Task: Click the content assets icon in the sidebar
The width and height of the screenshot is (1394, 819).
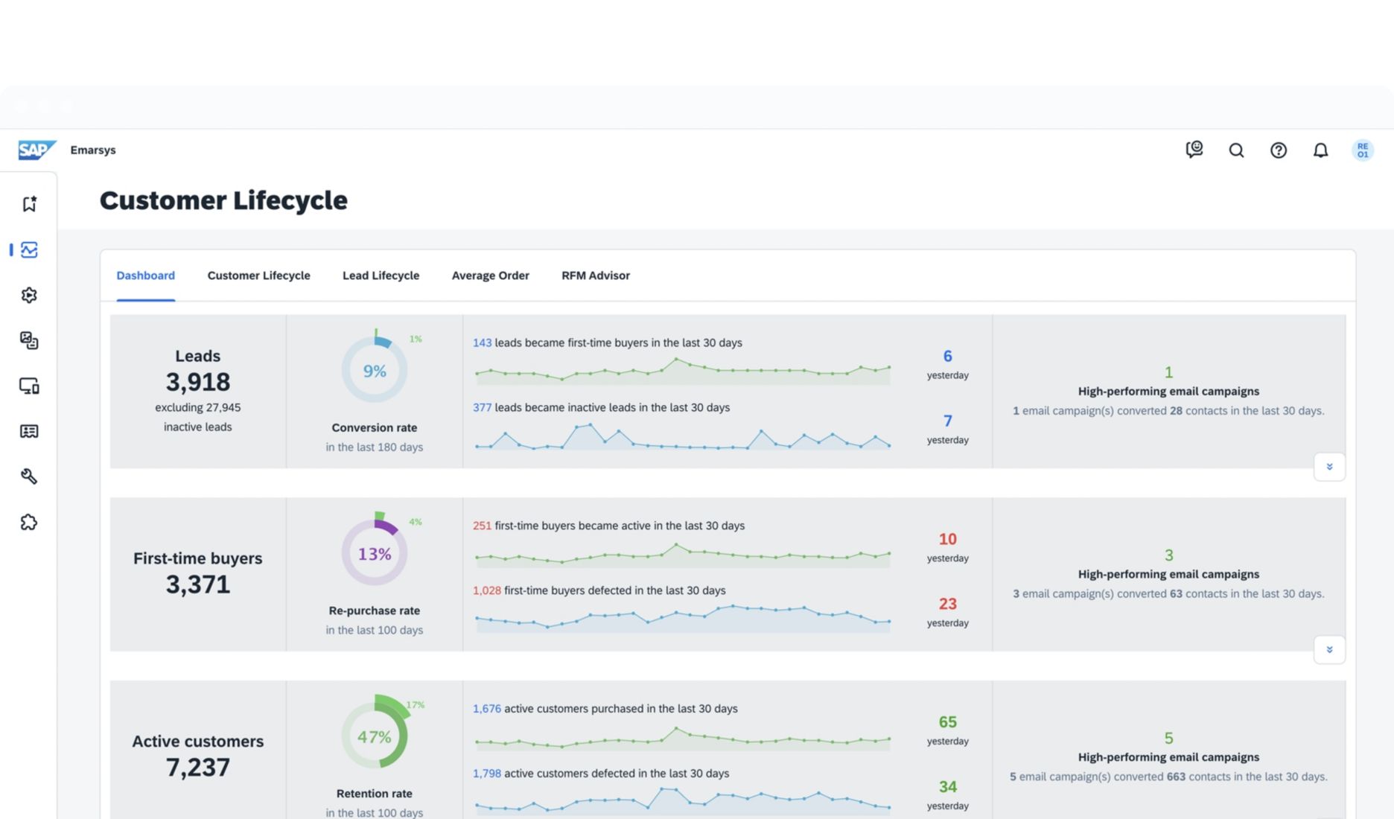Action: click(x=28, y=341)
